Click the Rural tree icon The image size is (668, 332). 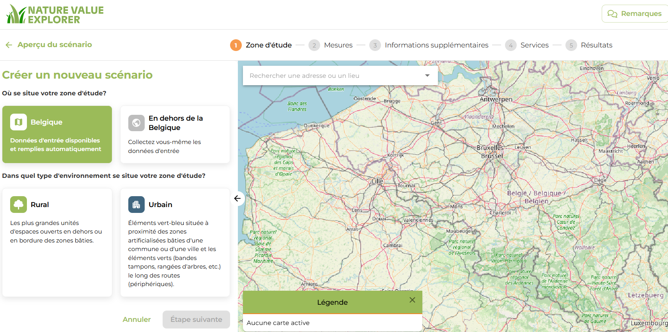point(18,205)
